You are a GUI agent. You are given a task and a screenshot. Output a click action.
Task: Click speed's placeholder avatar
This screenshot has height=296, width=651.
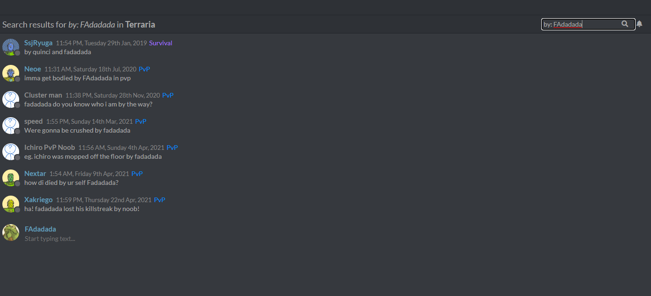[x=11, y=126]
